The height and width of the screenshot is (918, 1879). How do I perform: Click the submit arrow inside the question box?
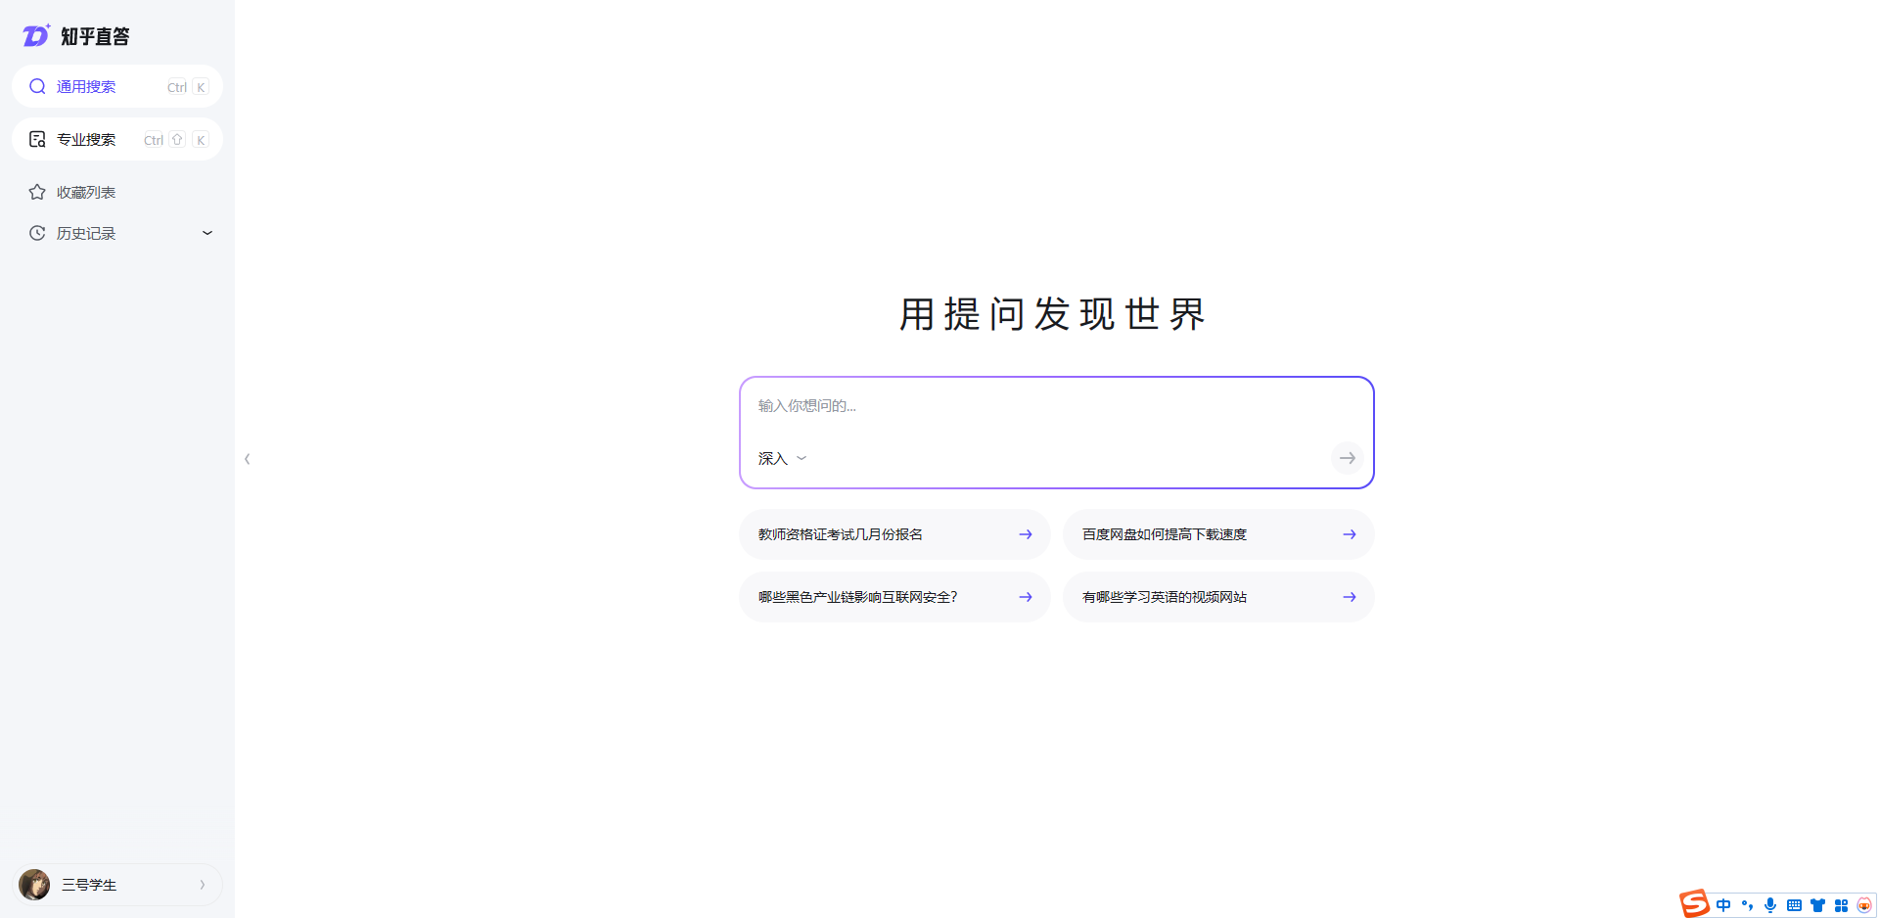(x=1347, y=457)
